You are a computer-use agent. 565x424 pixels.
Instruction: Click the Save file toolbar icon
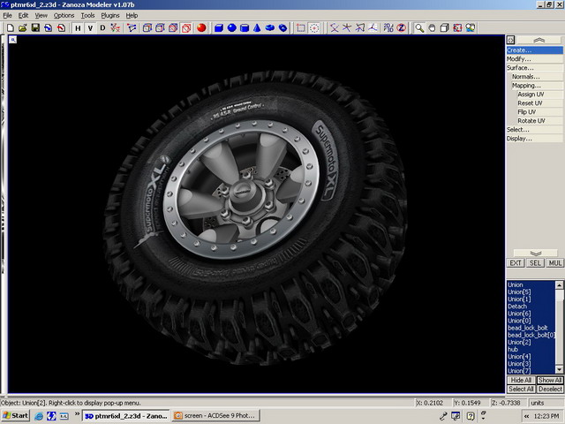pyautogui.click(x=35, y=27)
